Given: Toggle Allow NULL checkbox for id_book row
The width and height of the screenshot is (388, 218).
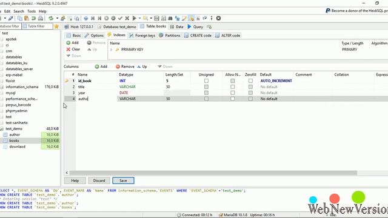Looking at the screenshot, I should click(233, 81).
